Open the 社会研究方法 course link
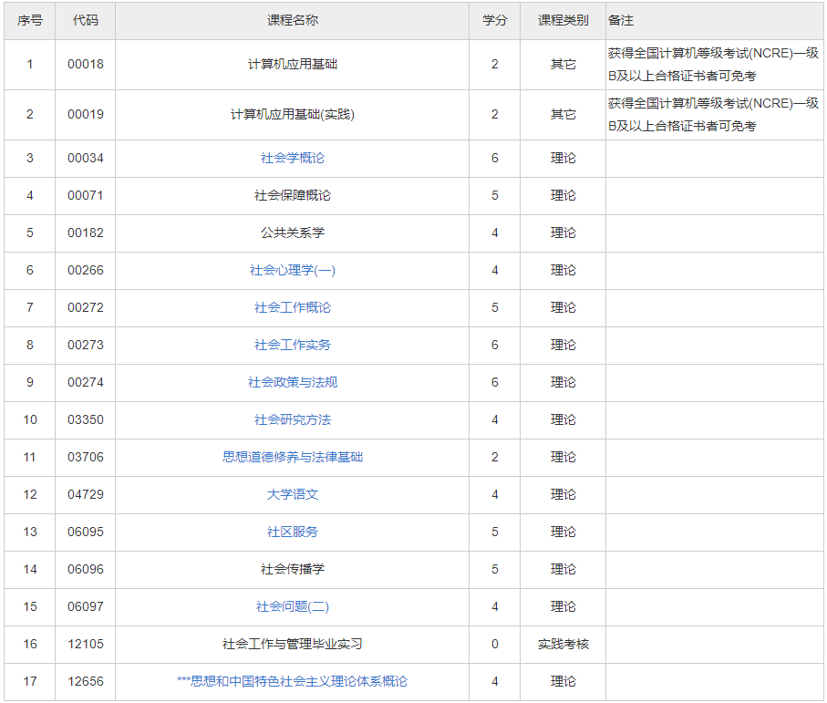 (x=292, y=420)
